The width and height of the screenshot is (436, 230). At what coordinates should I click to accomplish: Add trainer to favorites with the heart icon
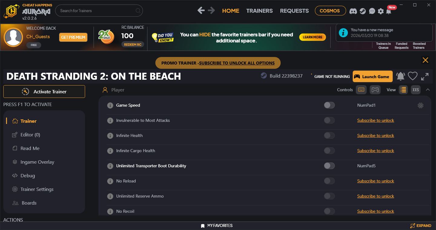[412, 76]
